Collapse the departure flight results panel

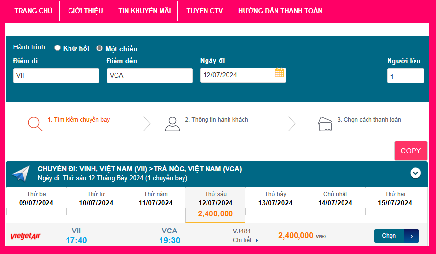coord(415,173)
